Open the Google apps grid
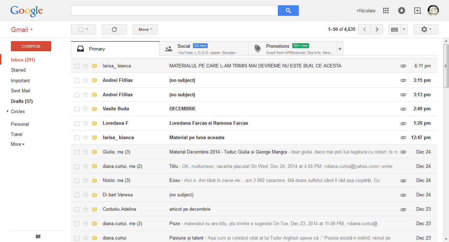Image resolution: width=449 pixels, height=242 pixels. 386,11
